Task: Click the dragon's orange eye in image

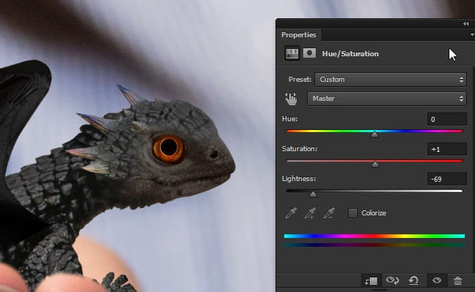Action: pyautogui.click(x=169, y=148)
